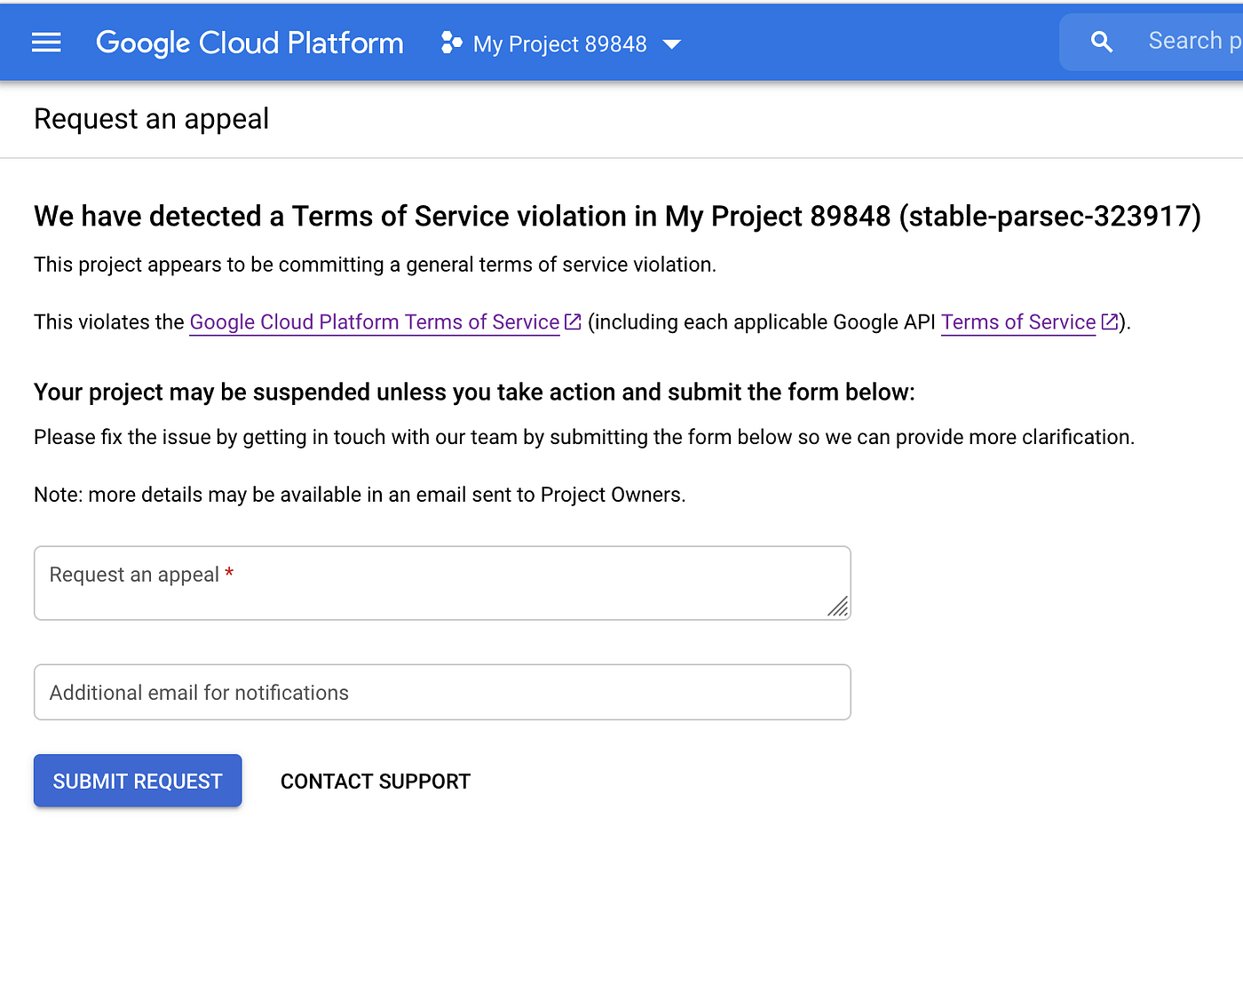Click the project may be suspended heading

tap(474, 392)
